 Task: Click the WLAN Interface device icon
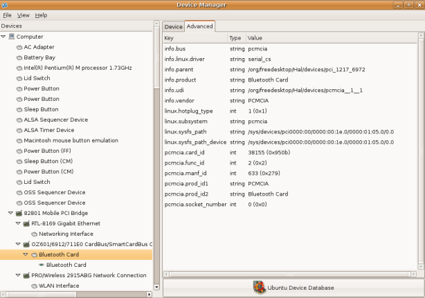click(x=34, y=286)
